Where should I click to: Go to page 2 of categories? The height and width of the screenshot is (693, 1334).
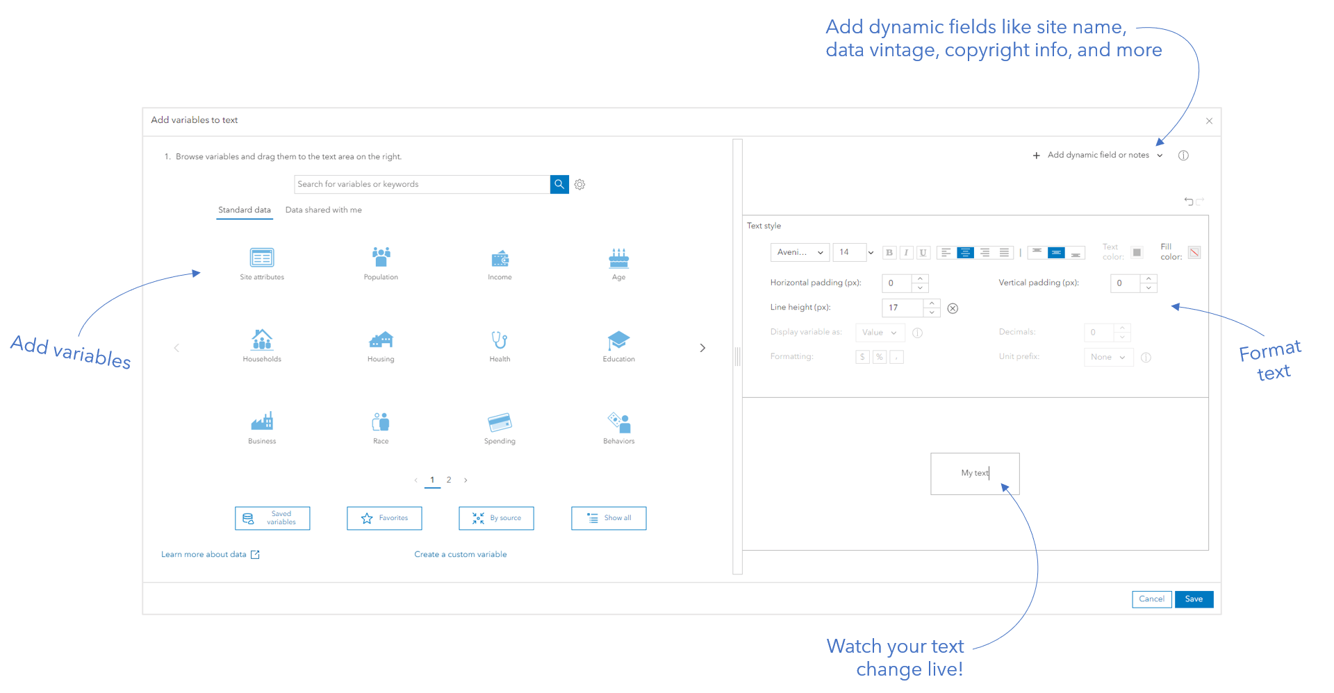click(x=449, y=481)
